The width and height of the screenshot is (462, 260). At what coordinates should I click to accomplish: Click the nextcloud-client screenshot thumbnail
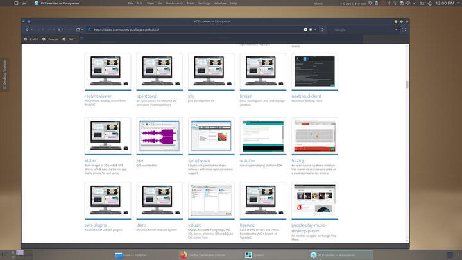(x=314, y=71)
